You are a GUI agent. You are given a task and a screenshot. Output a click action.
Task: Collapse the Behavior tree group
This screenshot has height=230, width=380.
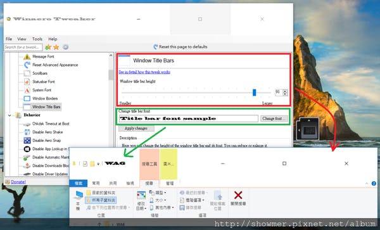pos(9,115)
